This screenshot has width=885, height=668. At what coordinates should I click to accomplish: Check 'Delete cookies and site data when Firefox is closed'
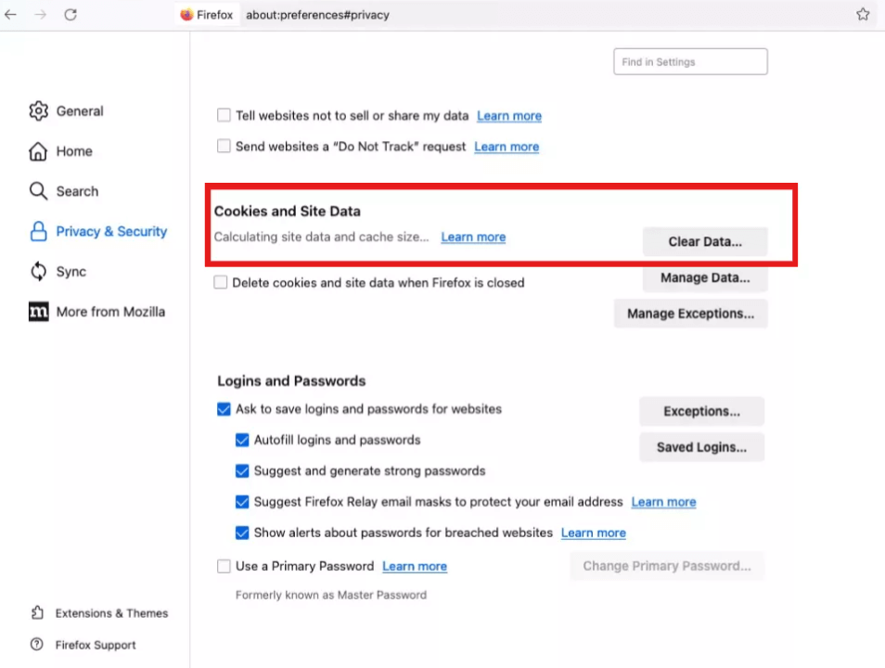point(220,282)
